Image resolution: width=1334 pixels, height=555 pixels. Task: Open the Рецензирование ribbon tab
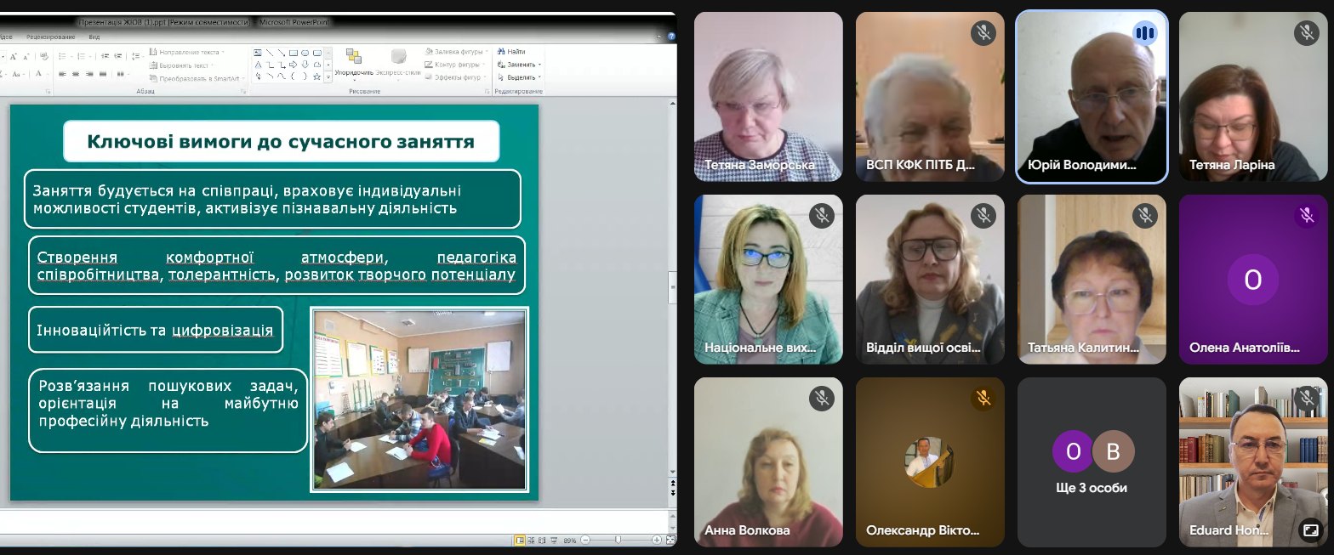pyautogui.click(x=51, y=37)
